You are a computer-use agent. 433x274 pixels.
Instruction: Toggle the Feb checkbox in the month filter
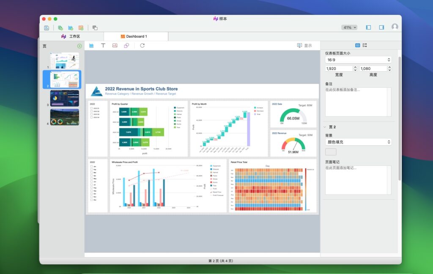91,170
